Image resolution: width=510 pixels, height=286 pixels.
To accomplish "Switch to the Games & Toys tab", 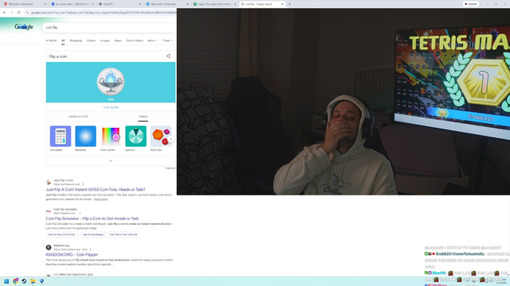I will [78, 117].
